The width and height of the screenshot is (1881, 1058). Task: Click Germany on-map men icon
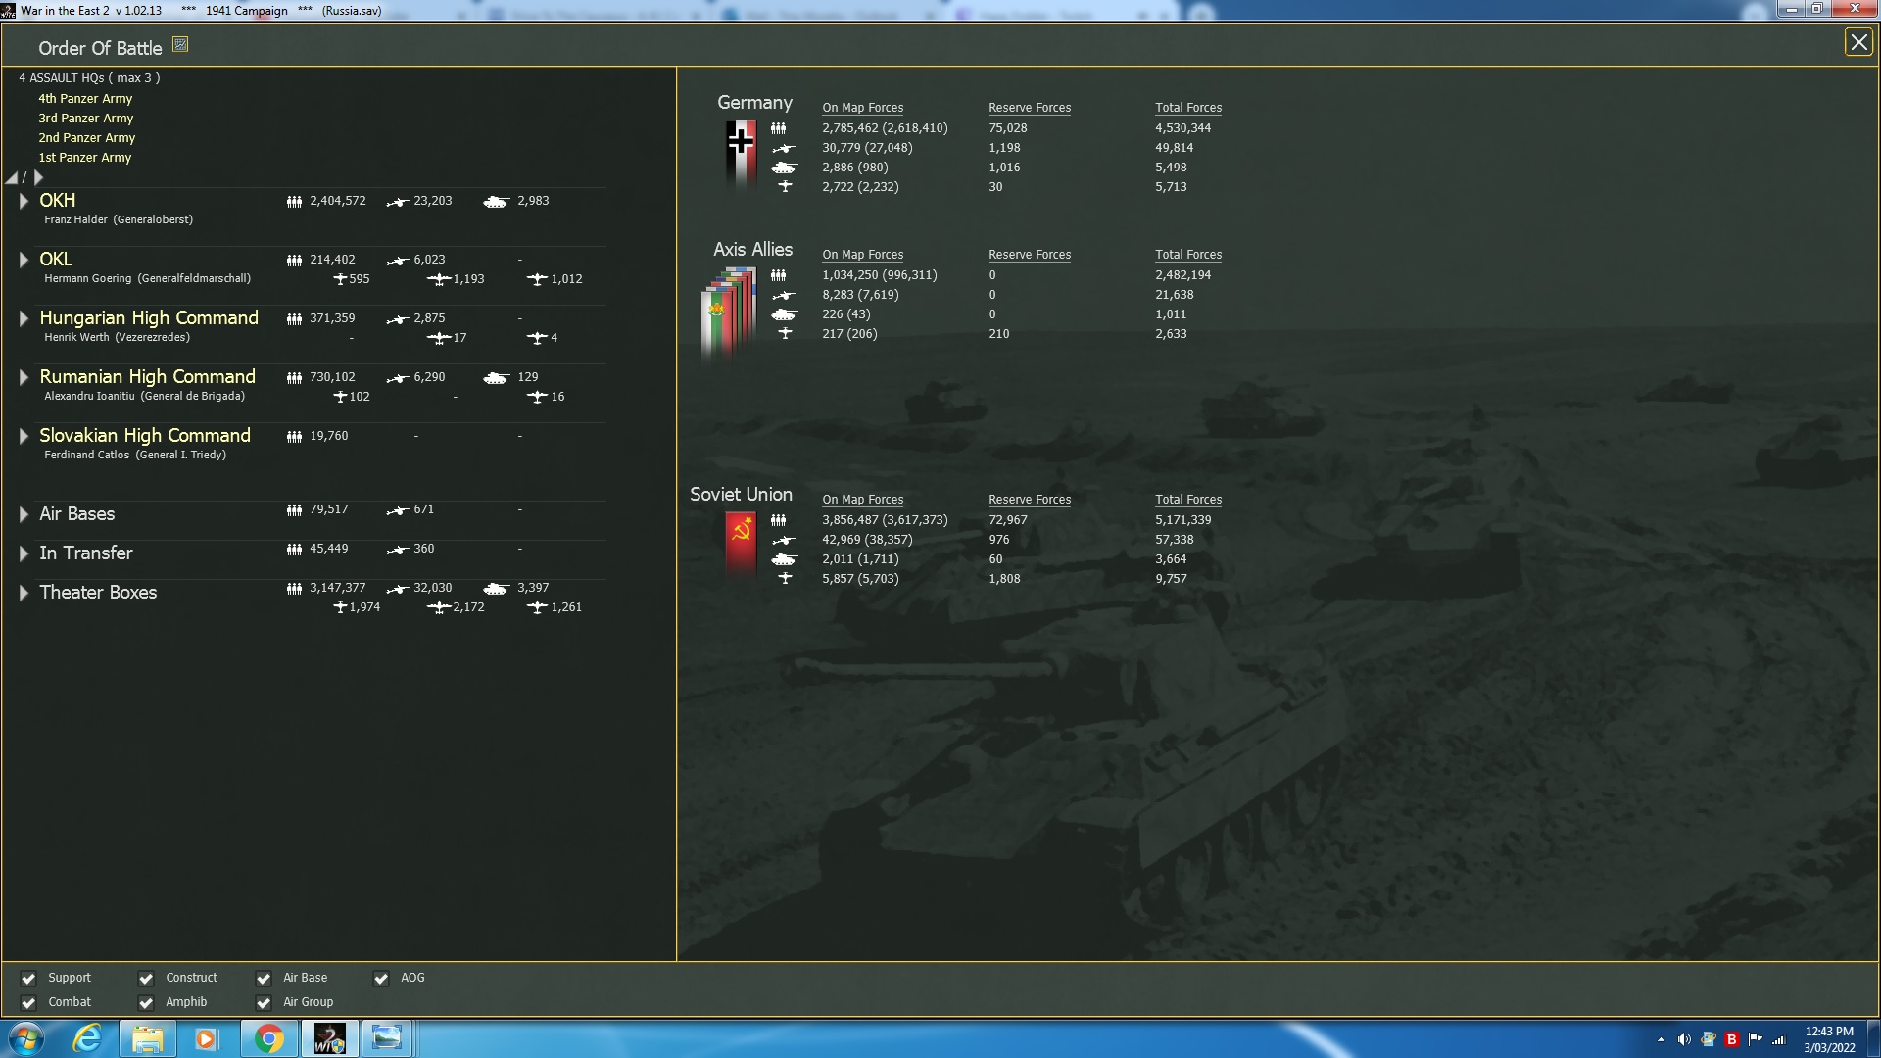click(778, 128)
